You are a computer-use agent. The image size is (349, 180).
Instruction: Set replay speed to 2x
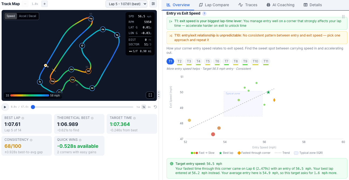[149, 107]
